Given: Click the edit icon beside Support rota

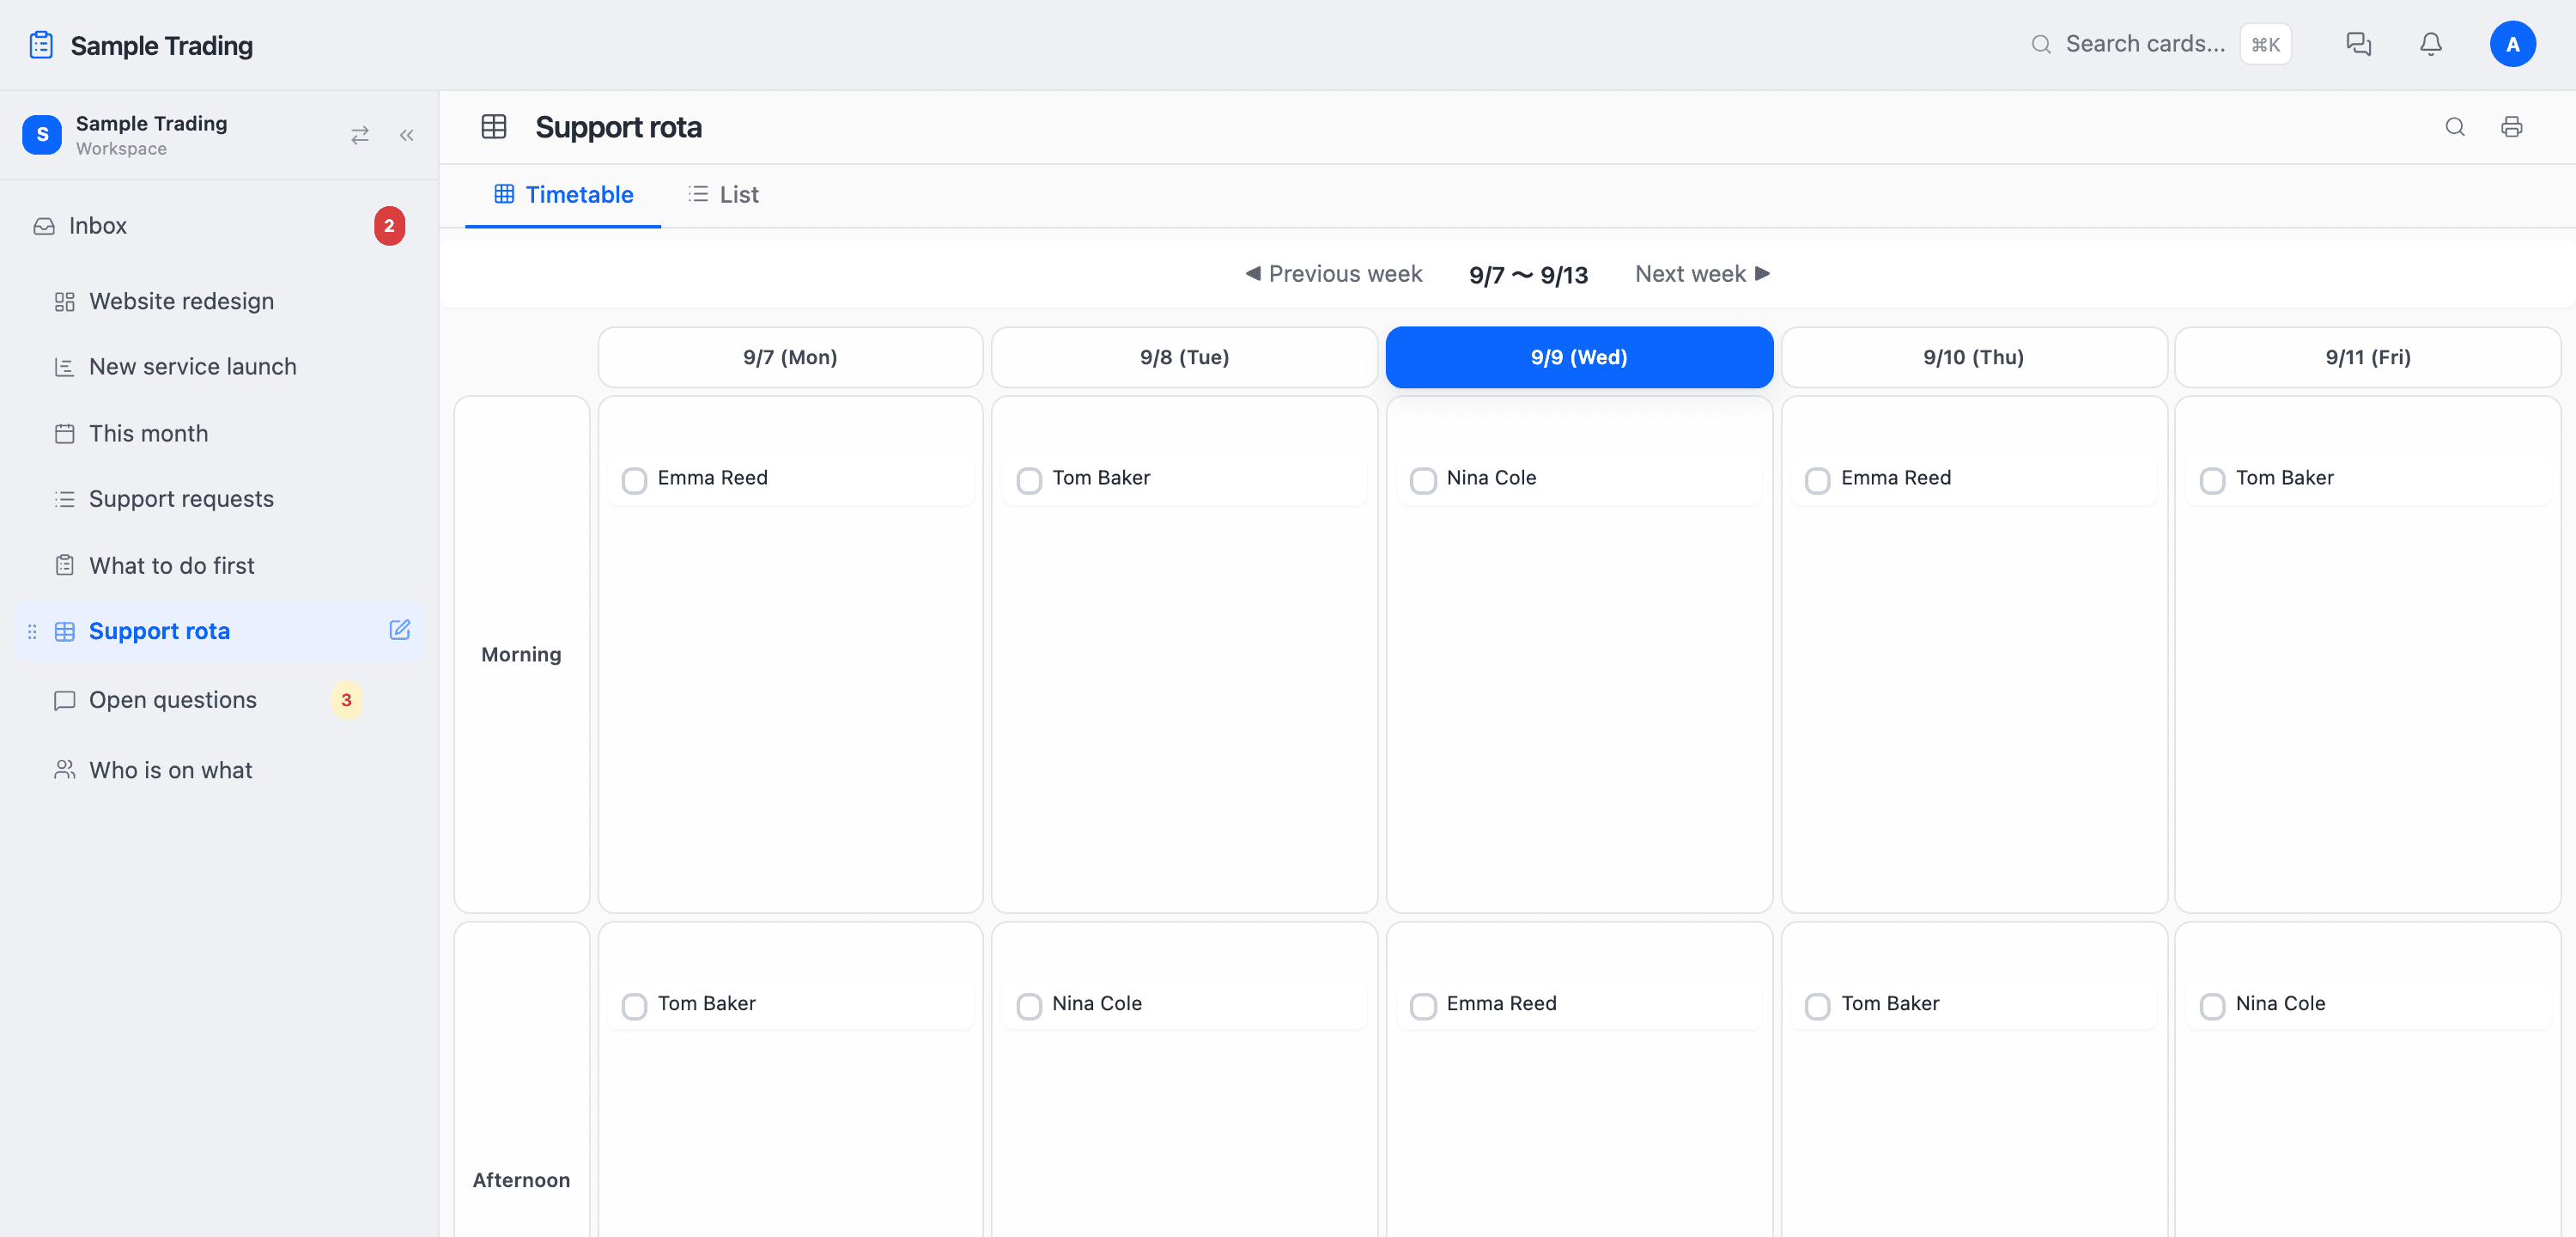Looking at the screenshot, I should (x=399, y=630).
